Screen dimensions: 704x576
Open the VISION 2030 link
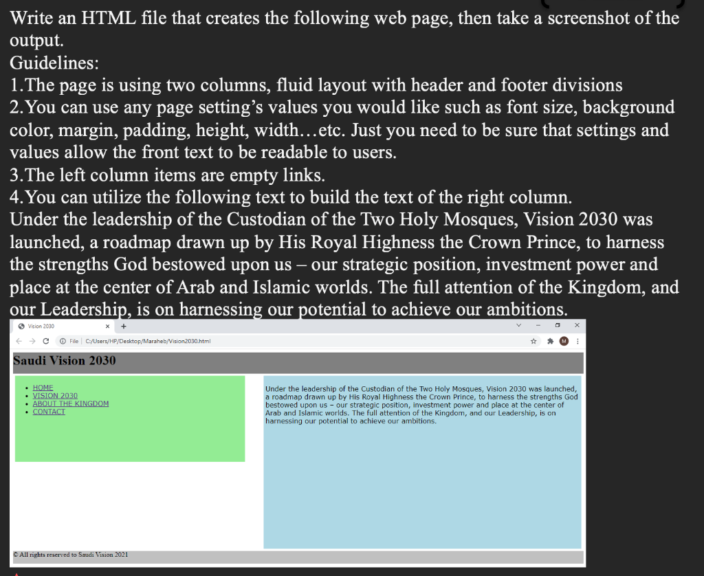(x=54, y=395)
